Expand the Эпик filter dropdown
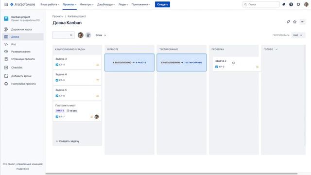 pyautogui.click(x=101, y=35)
